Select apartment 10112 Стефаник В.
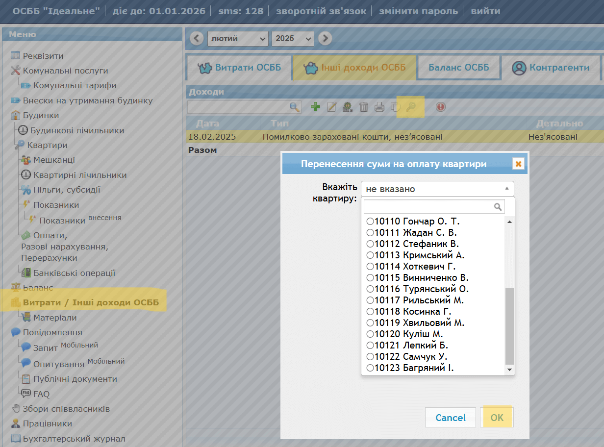This screenshot has height=447, width=604. (413, 244)
